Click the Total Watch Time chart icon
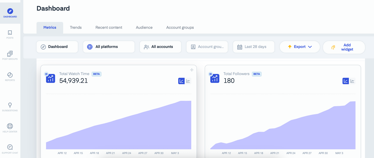The width and height of the screenshot is (374, 158). (x=50, y=78)
